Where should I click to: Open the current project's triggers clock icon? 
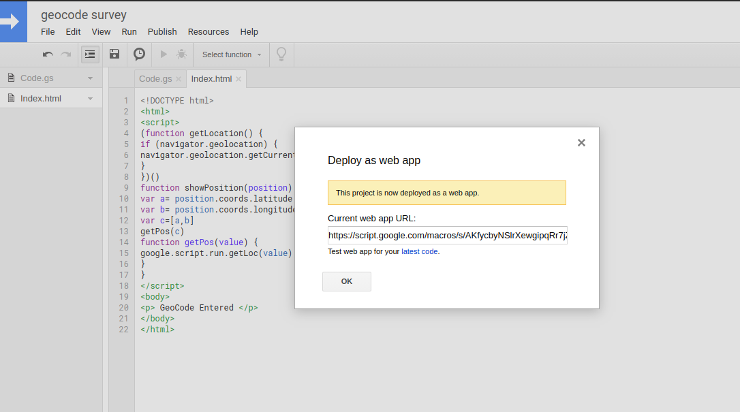pyautogui.click(x=139, y=54)
